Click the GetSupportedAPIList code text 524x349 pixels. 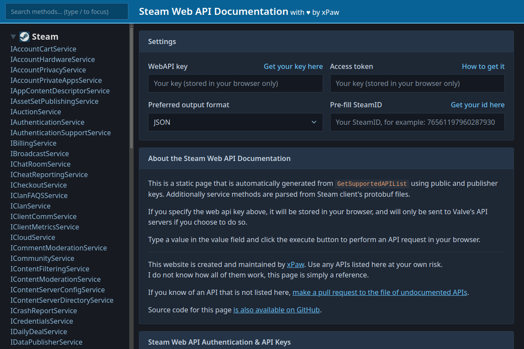[372, 184]
